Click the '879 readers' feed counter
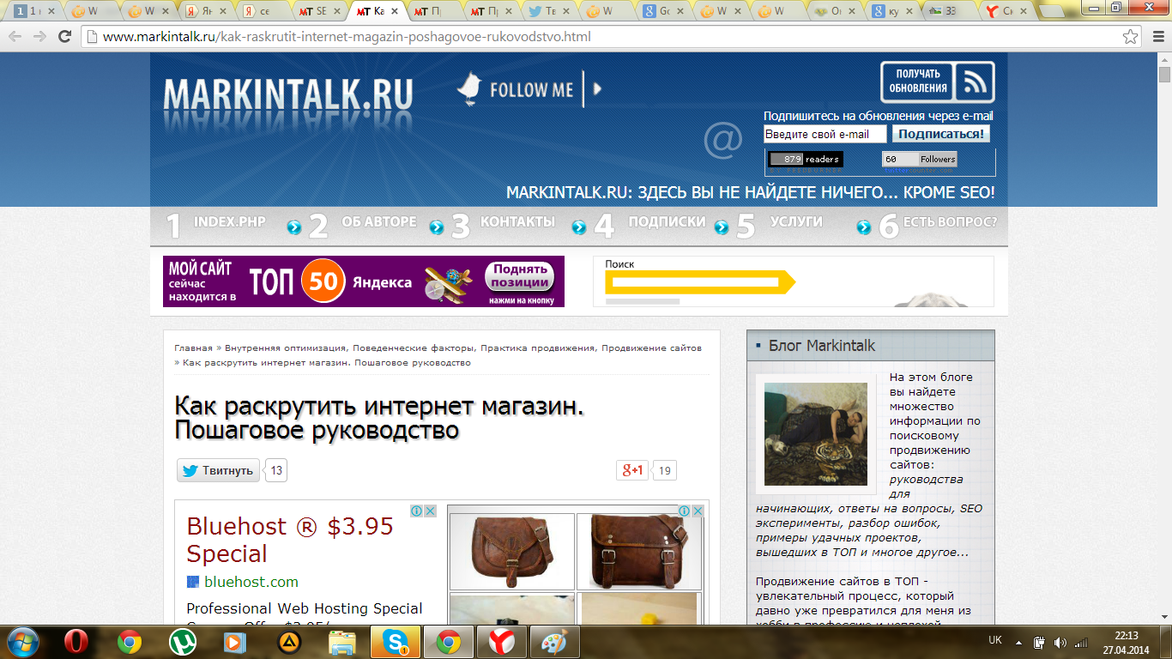The width and height of the screenshot is (1172, 659). [805, 160]
